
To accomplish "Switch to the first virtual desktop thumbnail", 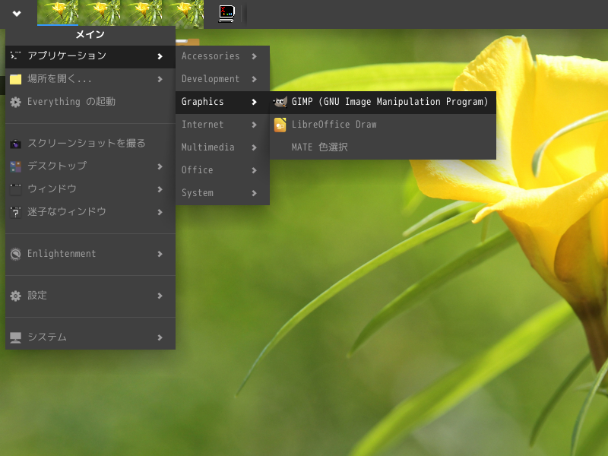I will [x=58, y=14].
